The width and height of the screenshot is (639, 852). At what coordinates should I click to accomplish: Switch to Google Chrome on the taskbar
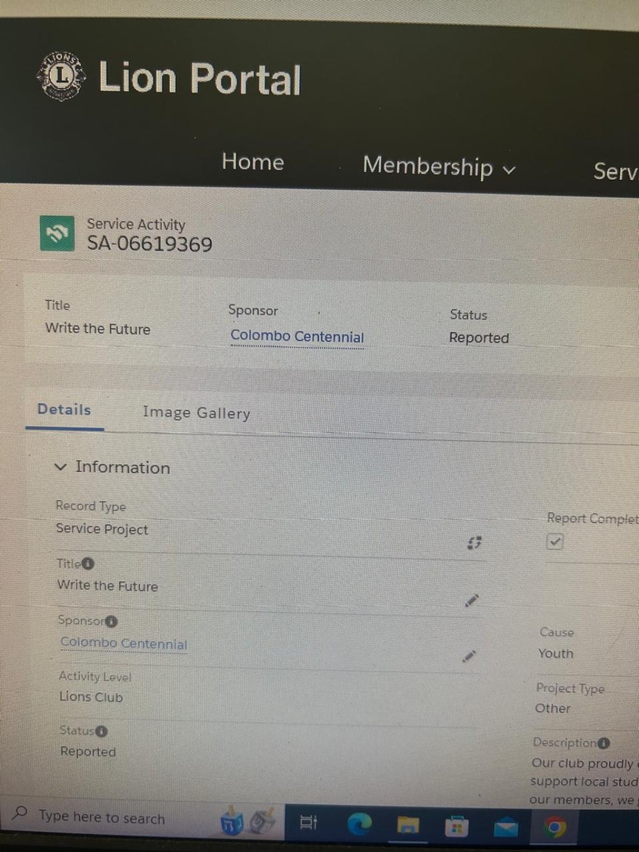coord(554,828)
